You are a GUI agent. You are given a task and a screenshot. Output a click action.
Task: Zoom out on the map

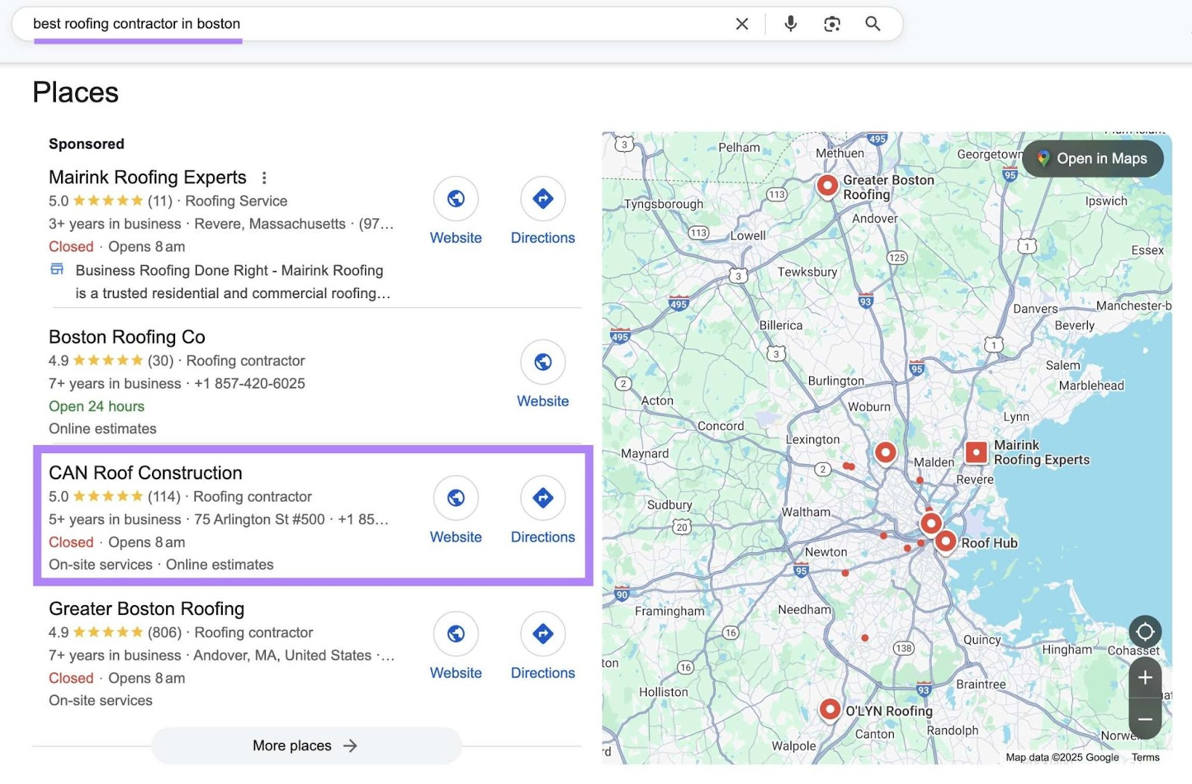(x=1145, y=719)
